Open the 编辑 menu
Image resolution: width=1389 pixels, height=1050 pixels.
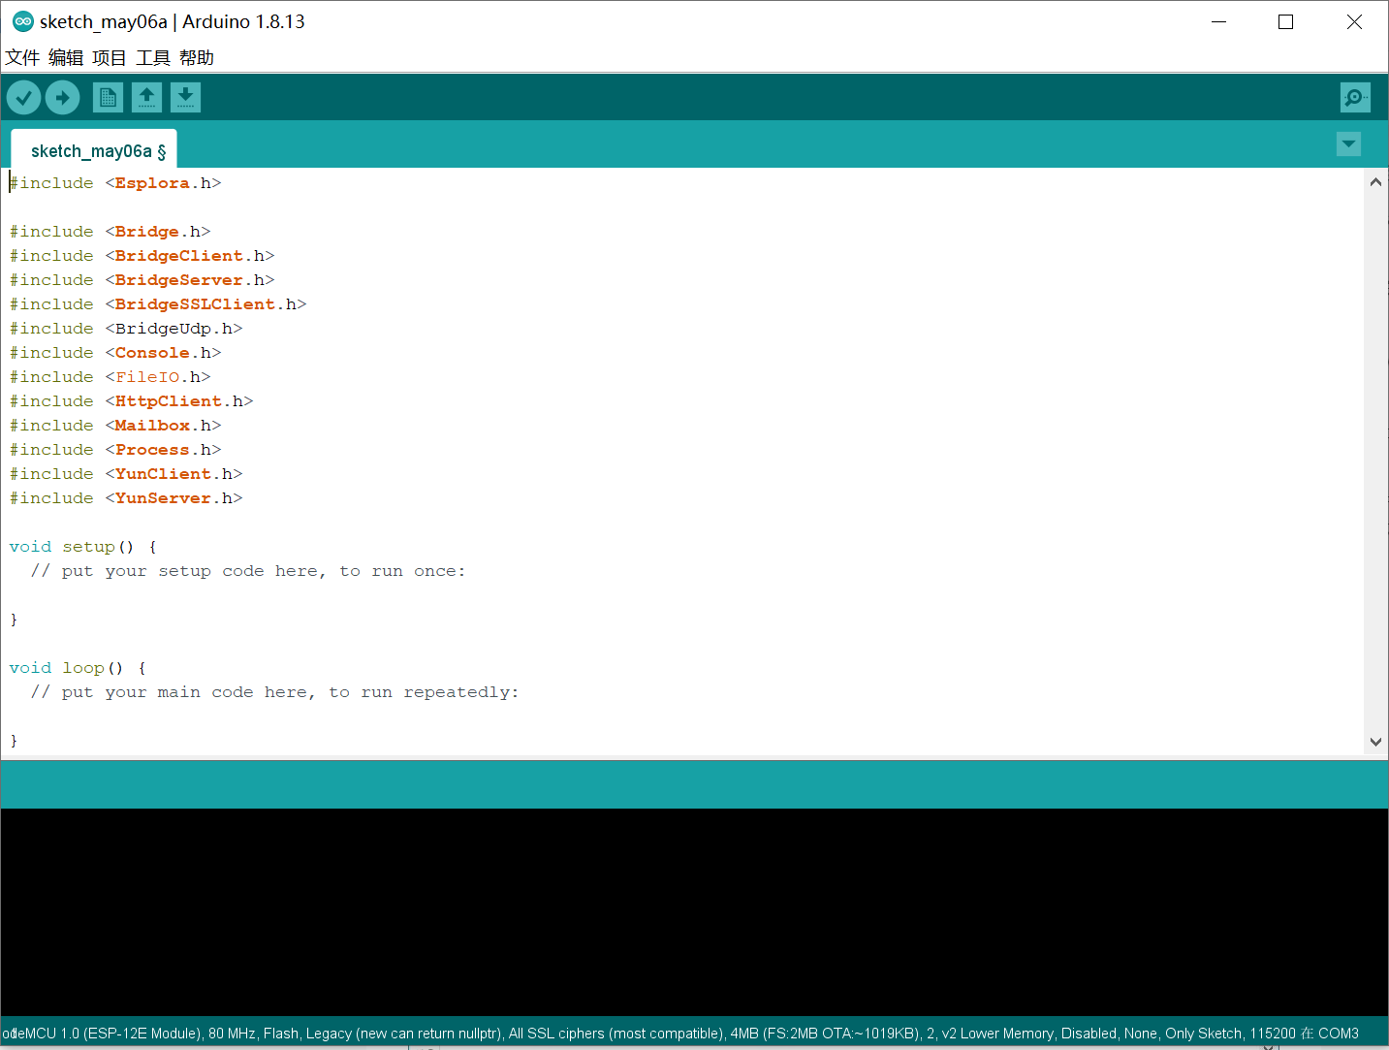(66, 58)
